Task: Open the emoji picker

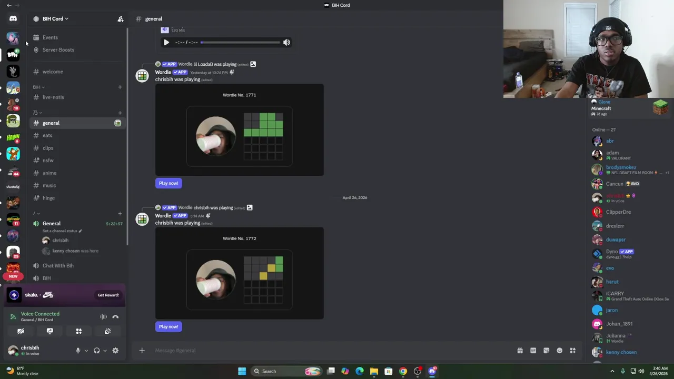Action: pos(559,351)
